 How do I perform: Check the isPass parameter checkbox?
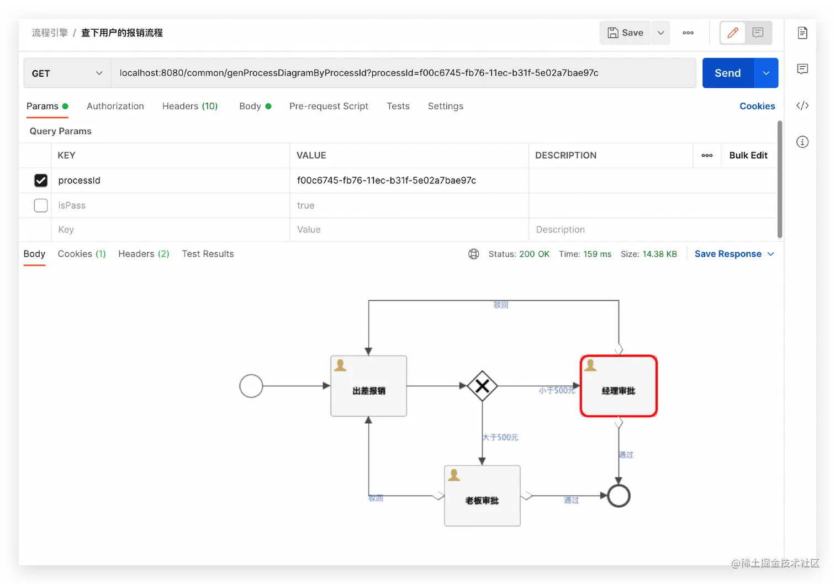pos(41,205)
